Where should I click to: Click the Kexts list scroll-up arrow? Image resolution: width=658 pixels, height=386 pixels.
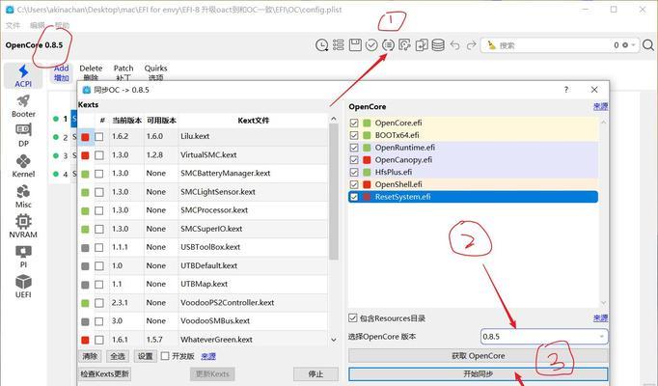tap(334, 119)
